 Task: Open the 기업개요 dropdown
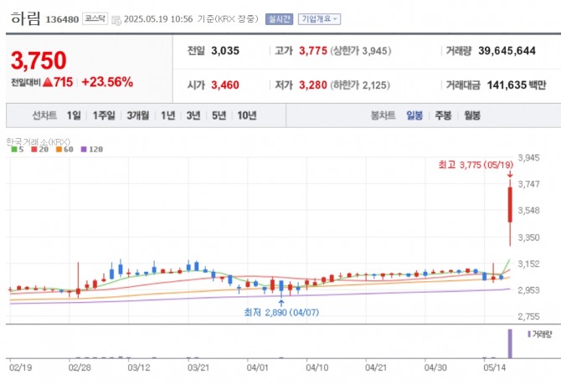click(320, 18)
